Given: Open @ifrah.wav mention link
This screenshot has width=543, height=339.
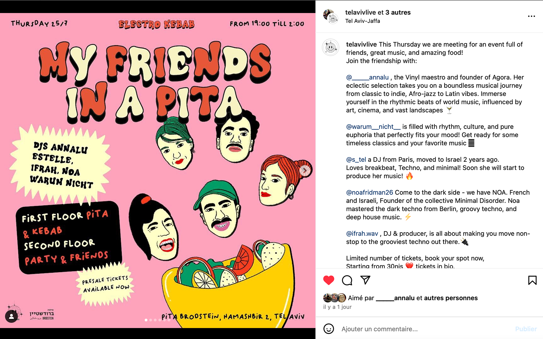Looking at the screenshot, I should (x=362, y=234).
